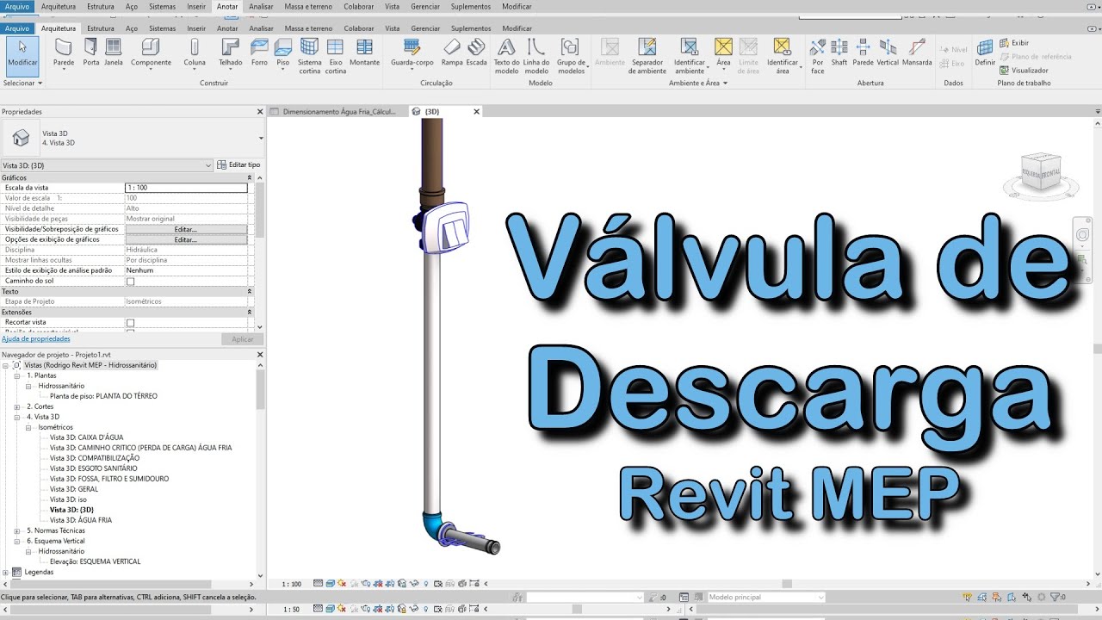This screenshot has width=1102, height=620.
Task: Pick the Forro (ceiling) tool
Action: (x=259, y=52)
